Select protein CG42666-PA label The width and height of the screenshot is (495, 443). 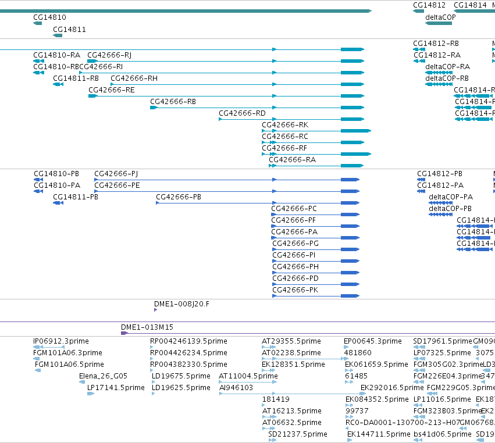pos(294,232)
